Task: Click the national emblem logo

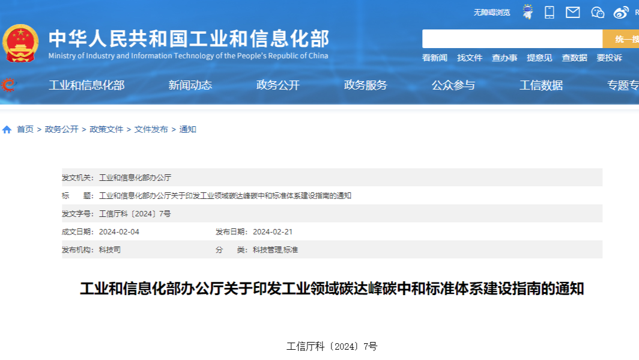Action: pyautogui.click(x=20, y=43)
